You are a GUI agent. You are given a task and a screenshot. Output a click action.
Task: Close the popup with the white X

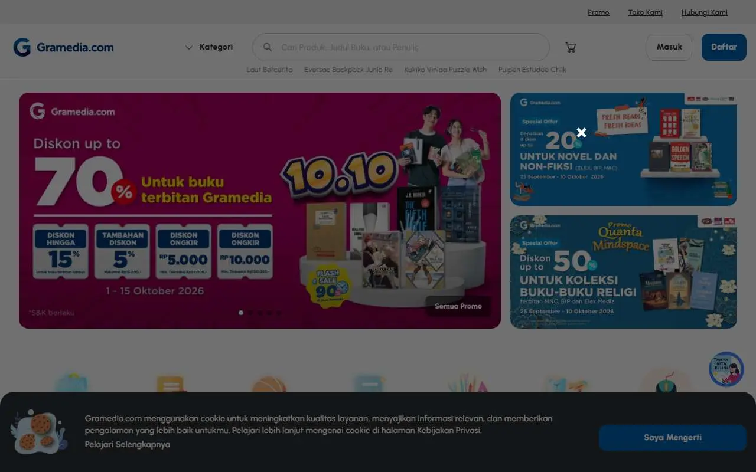582,132
